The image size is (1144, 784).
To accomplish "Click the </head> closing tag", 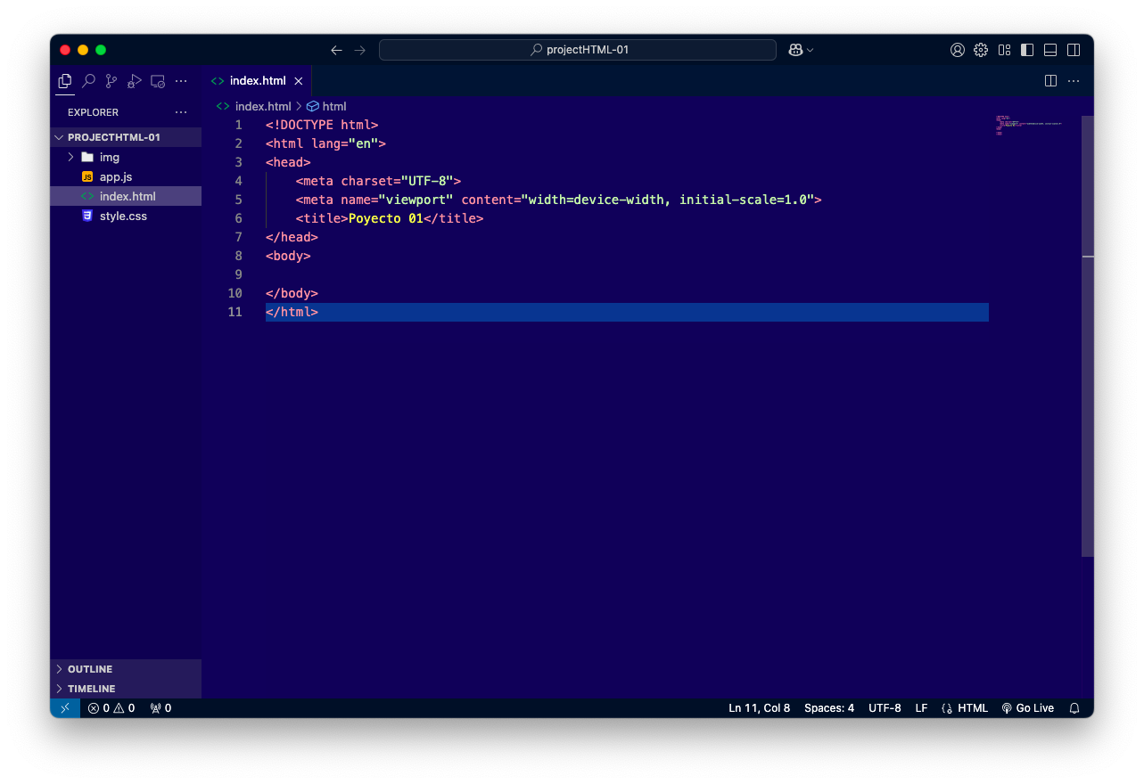I will click(x=292, y=237).
